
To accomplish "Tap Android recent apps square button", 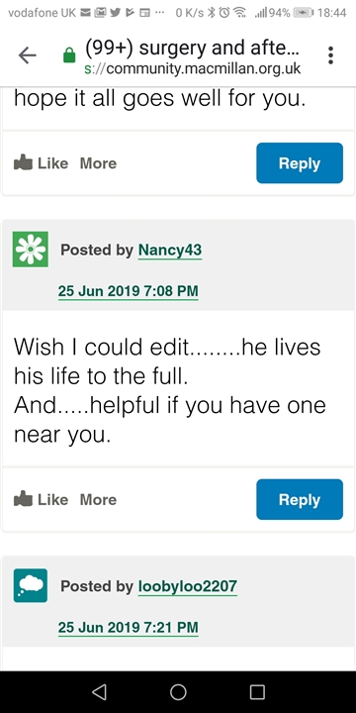I will point(257,691).
